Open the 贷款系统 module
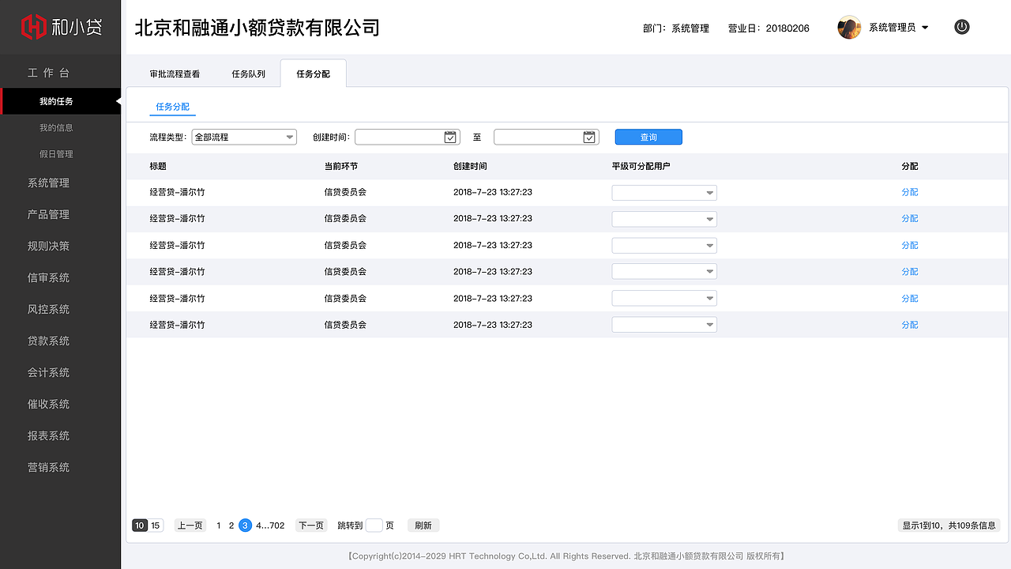The image size is (1011, 569). pos(48,341)
